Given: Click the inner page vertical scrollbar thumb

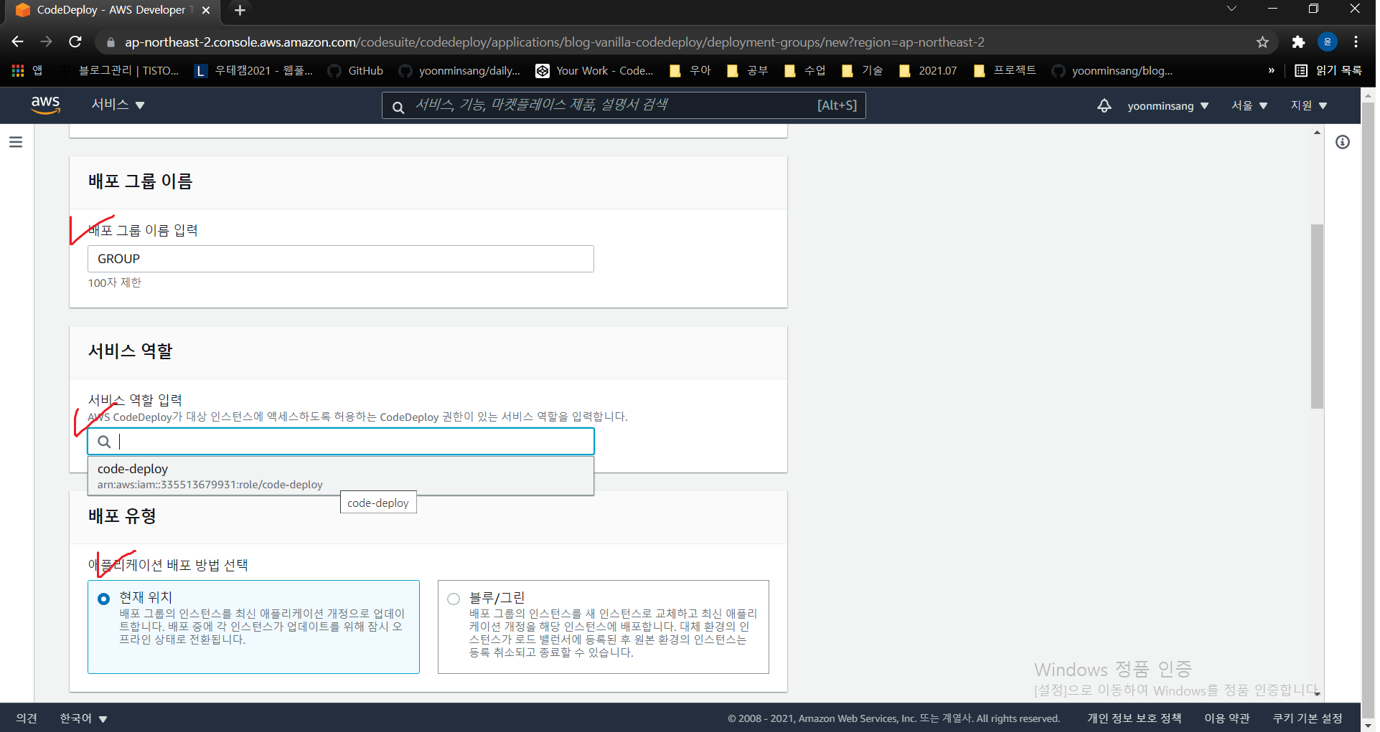Looking at the screenshot, I should 1316,316.
